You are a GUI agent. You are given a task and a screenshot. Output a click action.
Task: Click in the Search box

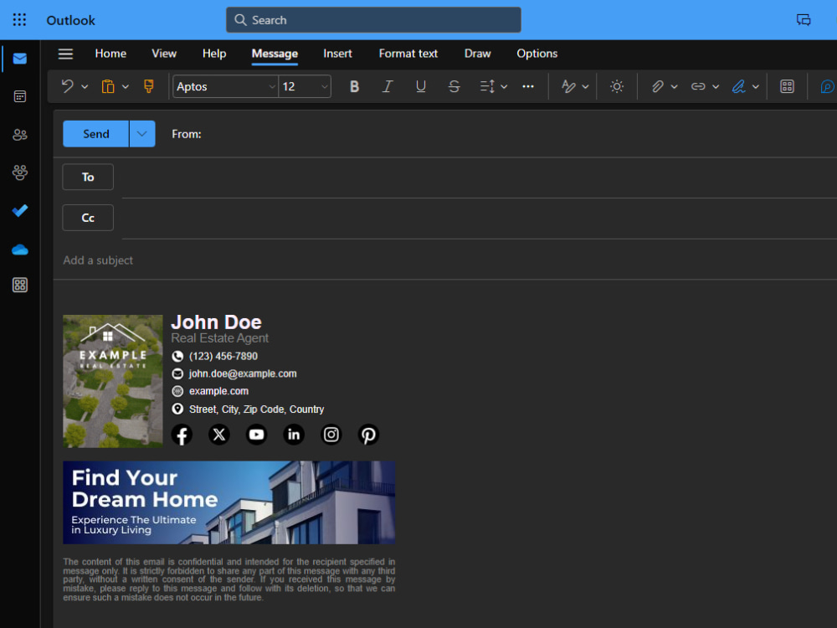click(x=373, y=20)
